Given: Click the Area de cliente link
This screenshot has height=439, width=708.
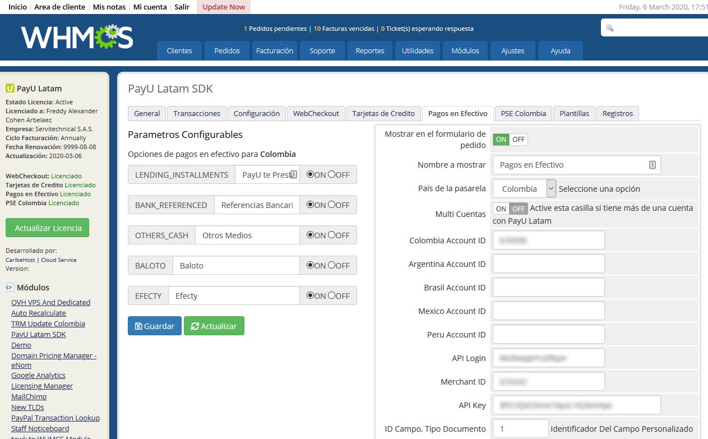Looking at the screenshot, I should click(x=60, y=7).
